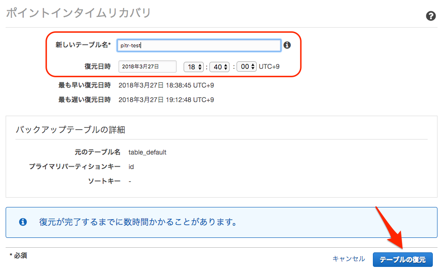The image size is (445, 273).
Task: Click the primary partition key value id
Action: tap(131, 167)
